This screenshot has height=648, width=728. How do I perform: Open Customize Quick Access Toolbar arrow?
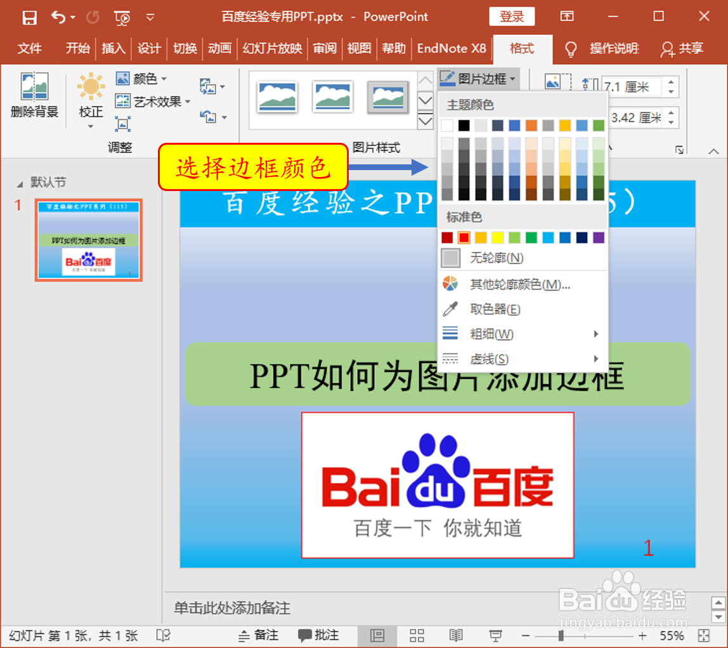coord(150,18)
